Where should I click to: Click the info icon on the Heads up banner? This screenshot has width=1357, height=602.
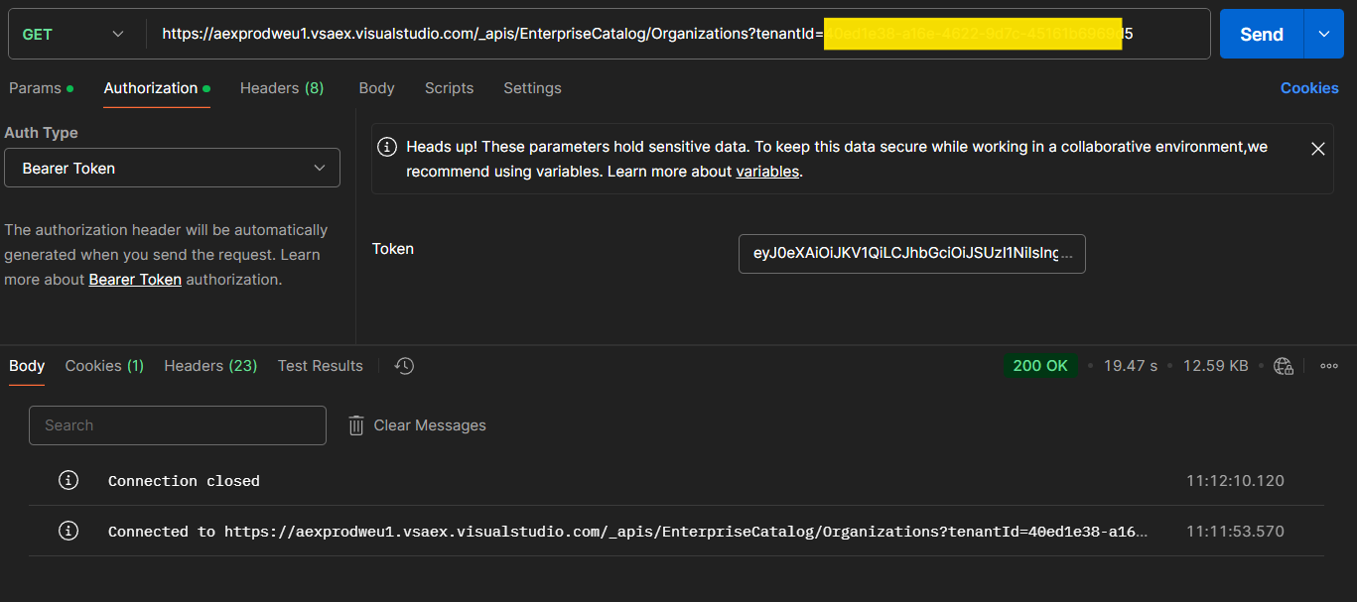tap(387, 146)
